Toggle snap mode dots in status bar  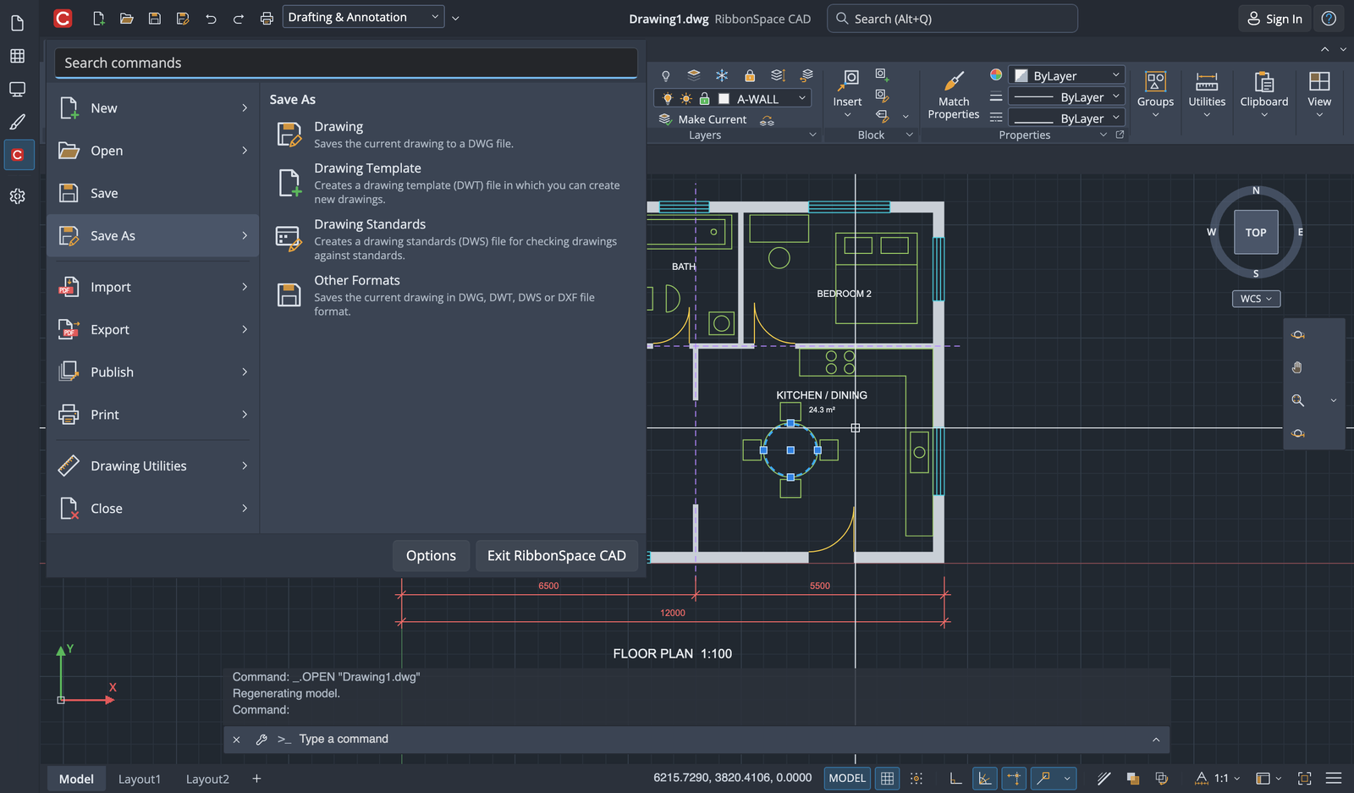[x=916, y=778]
